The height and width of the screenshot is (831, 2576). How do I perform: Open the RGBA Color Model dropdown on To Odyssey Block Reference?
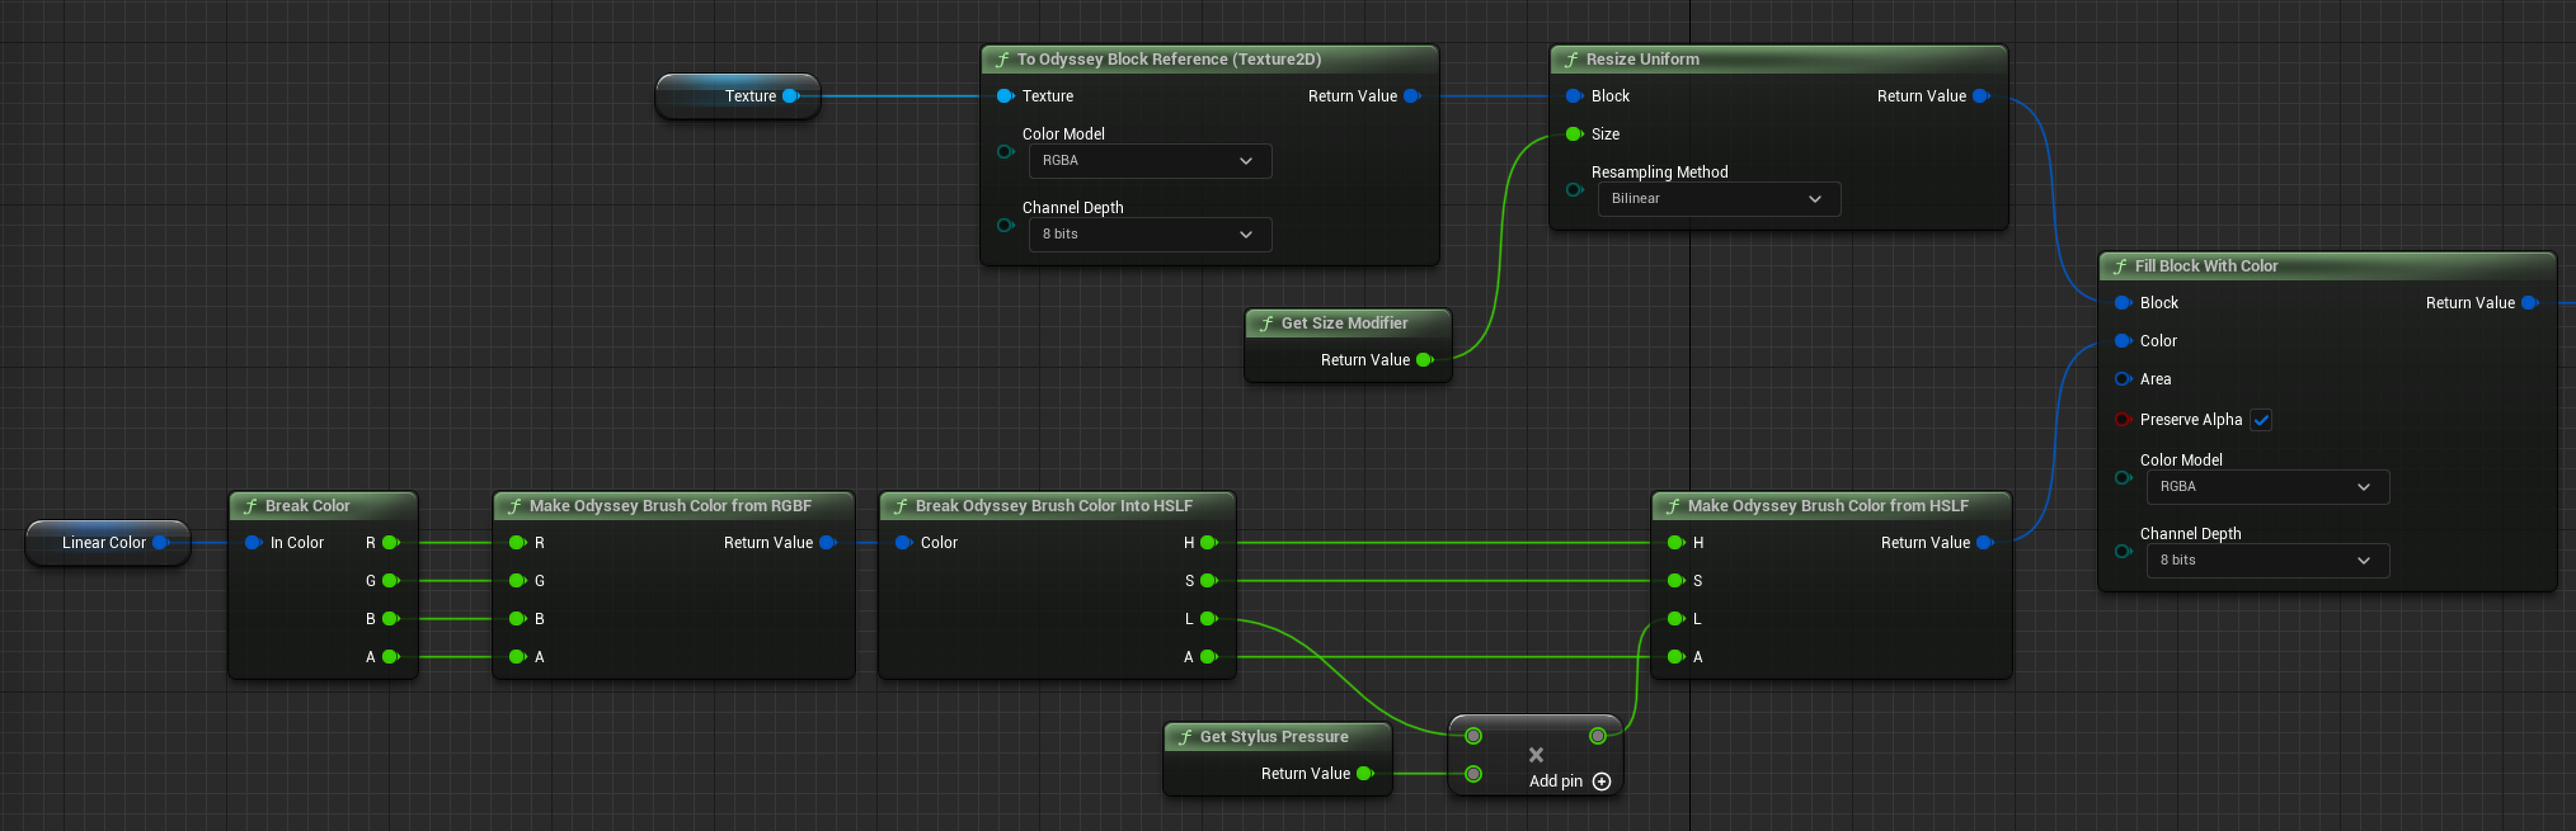(x=1149, y=160)
